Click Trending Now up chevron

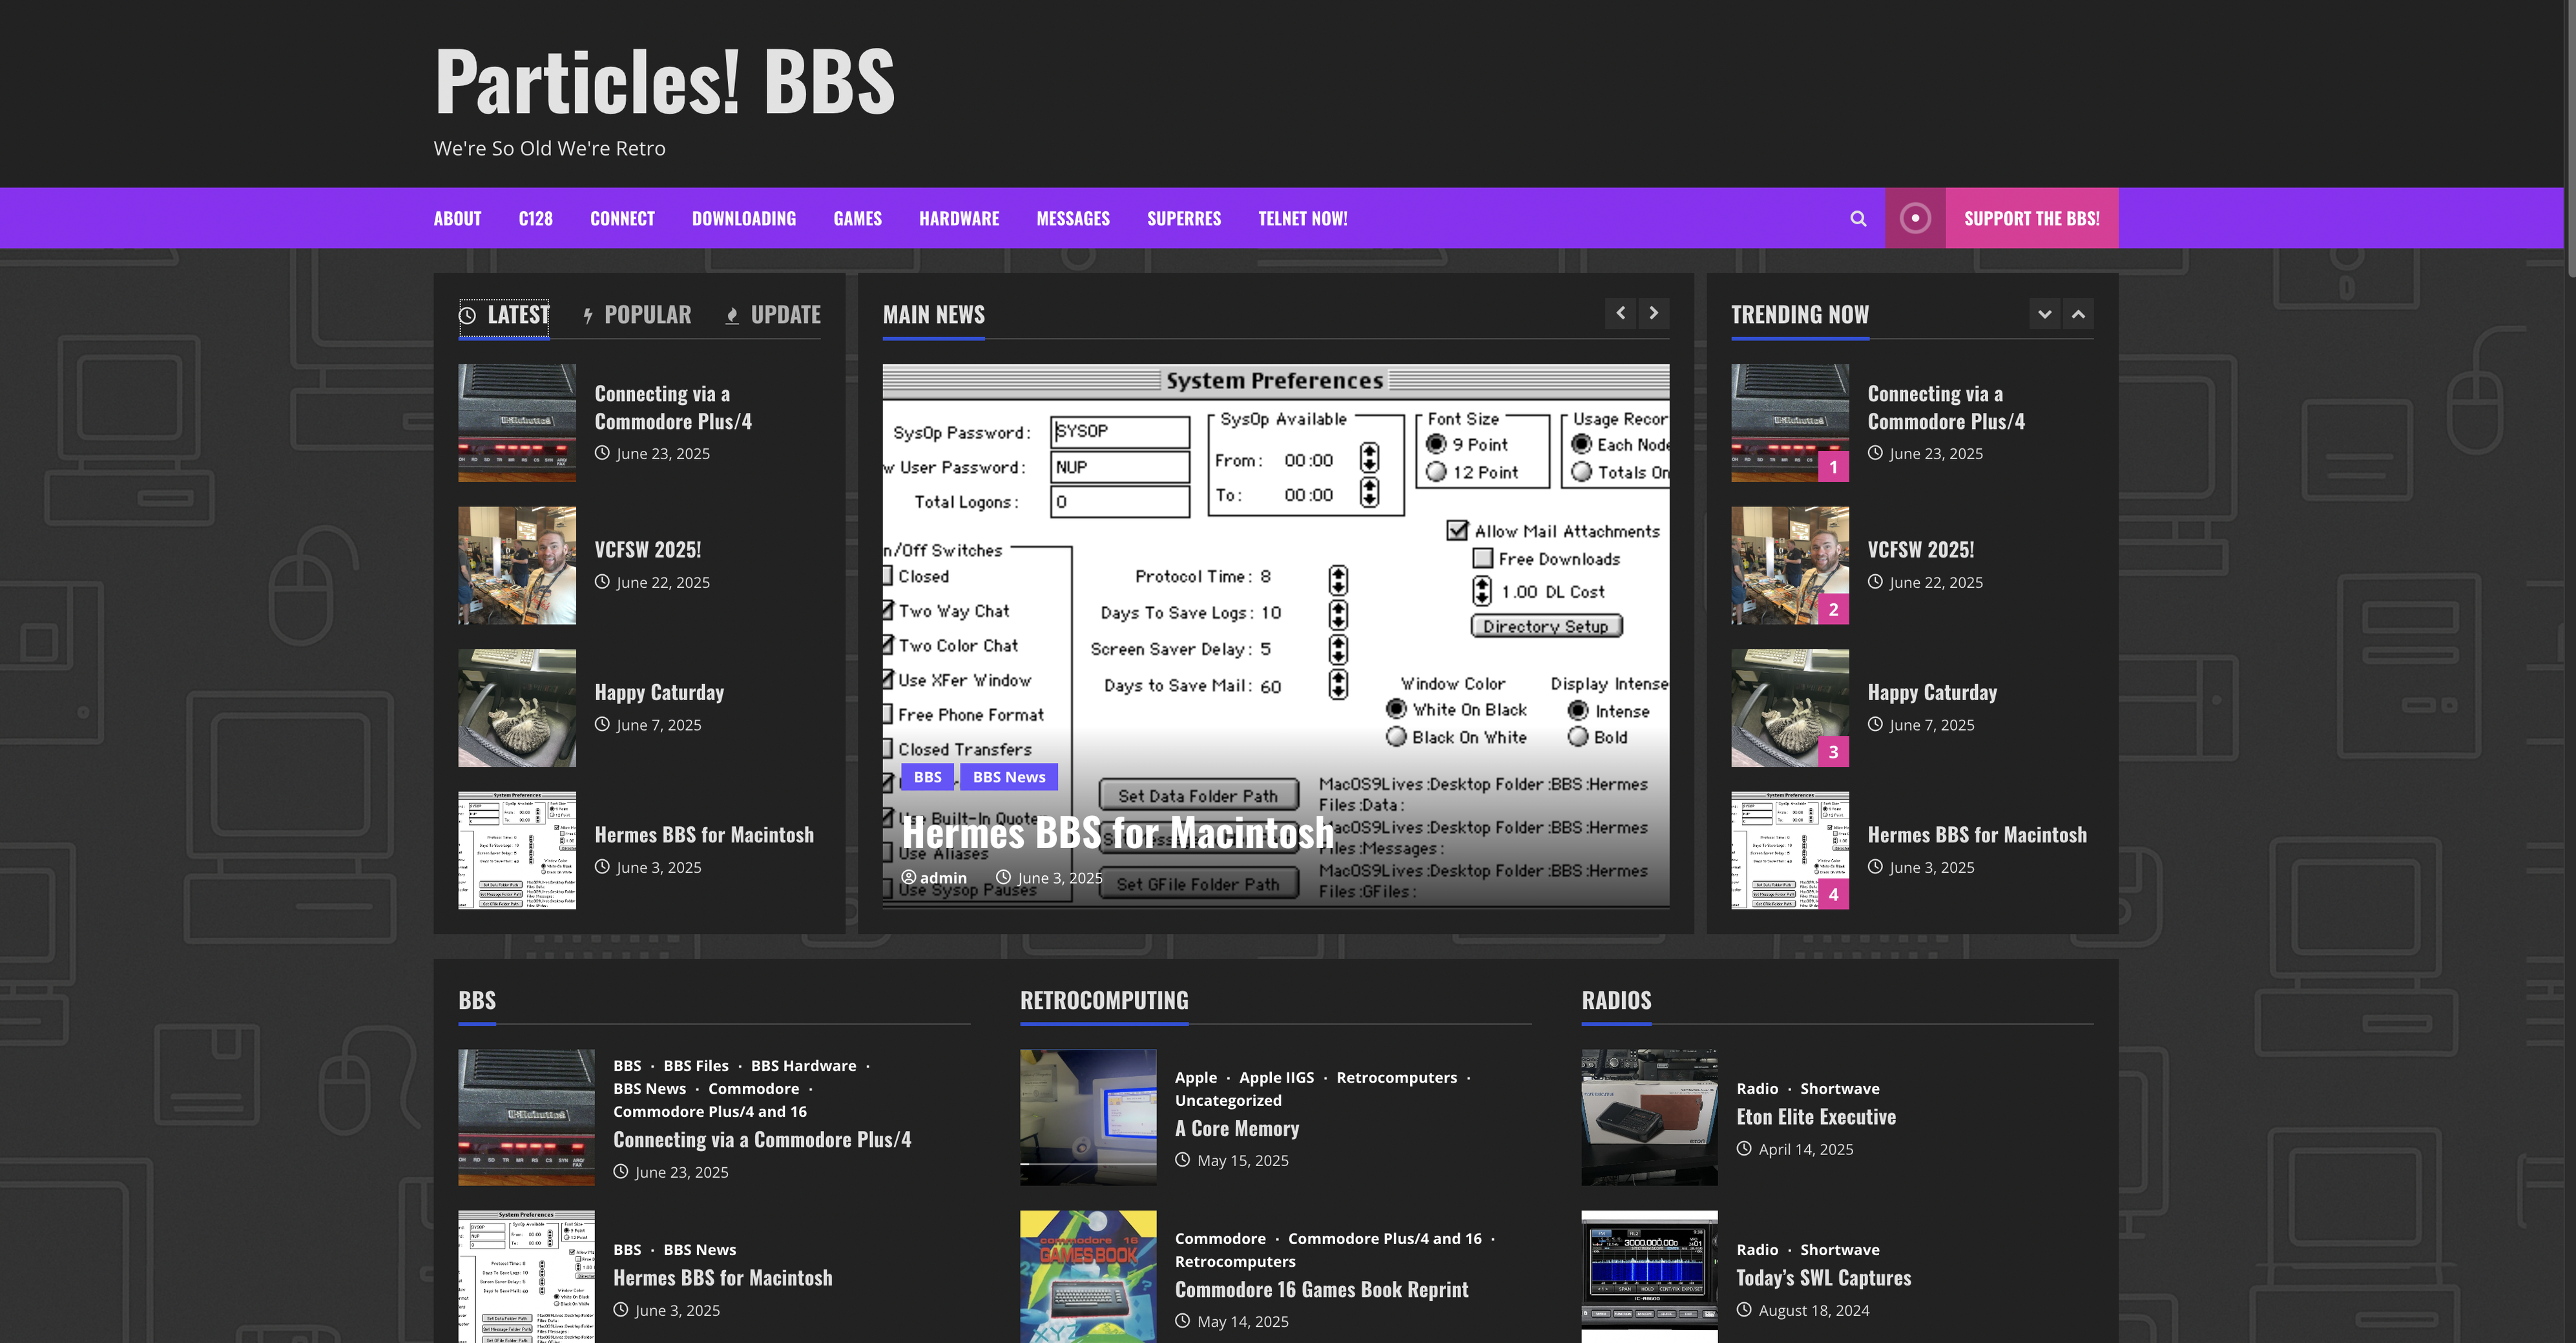pyautogui.click(x=2078, y=314)
